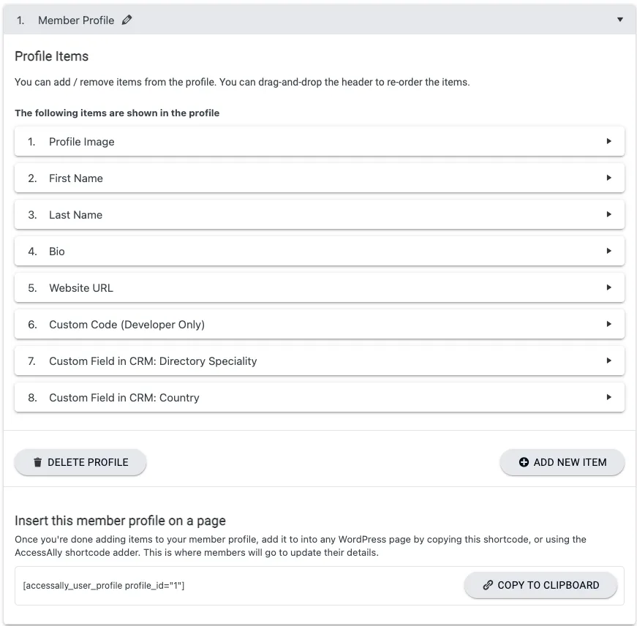Select the shortcode text field

tap(219, 585)
